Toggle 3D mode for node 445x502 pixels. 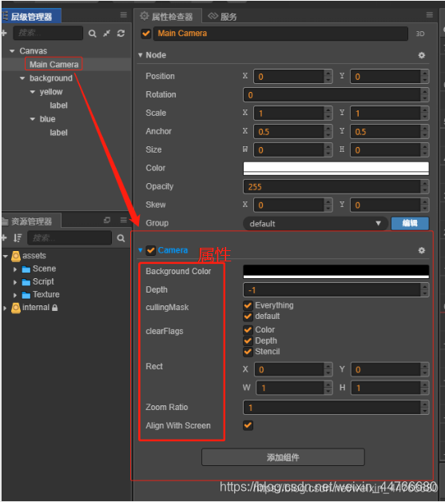[420, 34]
